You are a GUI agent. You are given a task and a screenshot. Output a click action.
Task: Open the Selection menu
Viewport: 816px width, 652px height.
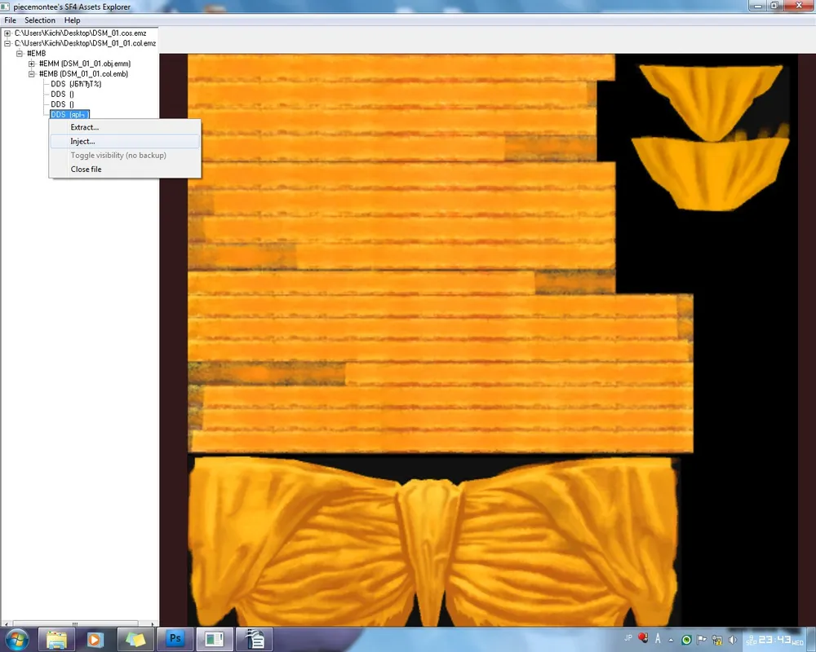[x=40, y=20]
